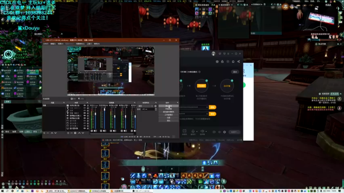This screenshot has width=344, height=193.
Task: Open 滤镜 in the OBS source toolbar
Action: 81,99
